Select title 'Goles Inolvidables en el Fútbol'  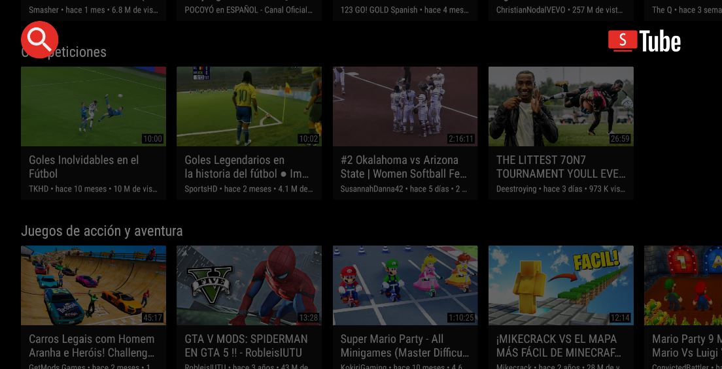pos(84,167)
